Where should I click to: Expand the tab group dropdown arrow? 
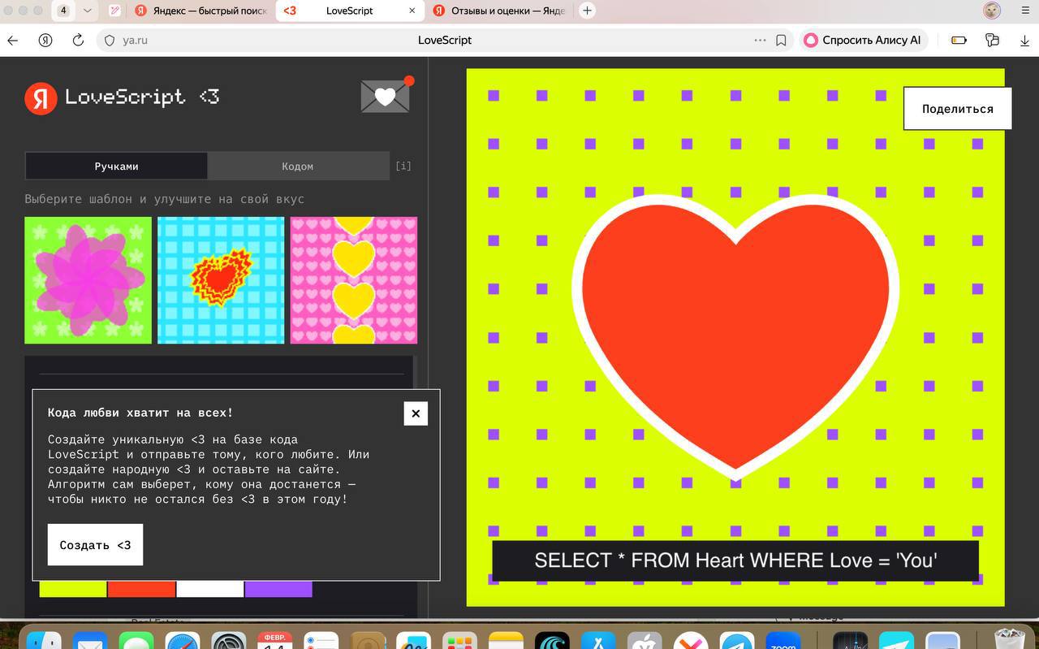88,11
